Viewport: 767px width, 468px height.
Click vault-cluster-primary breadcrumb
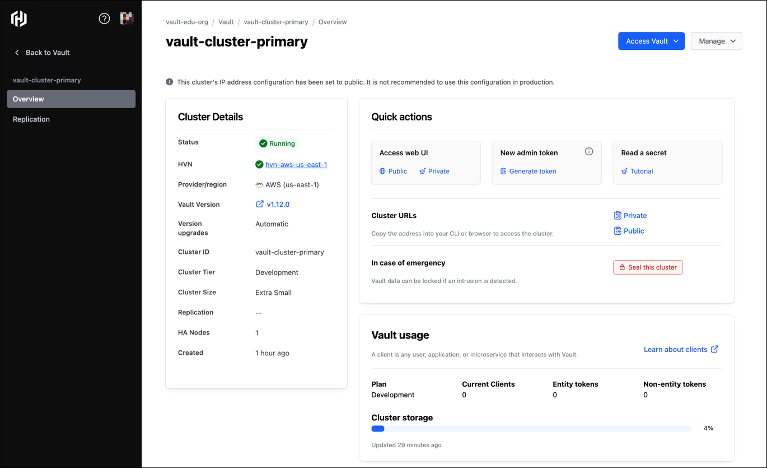[276, 22]
